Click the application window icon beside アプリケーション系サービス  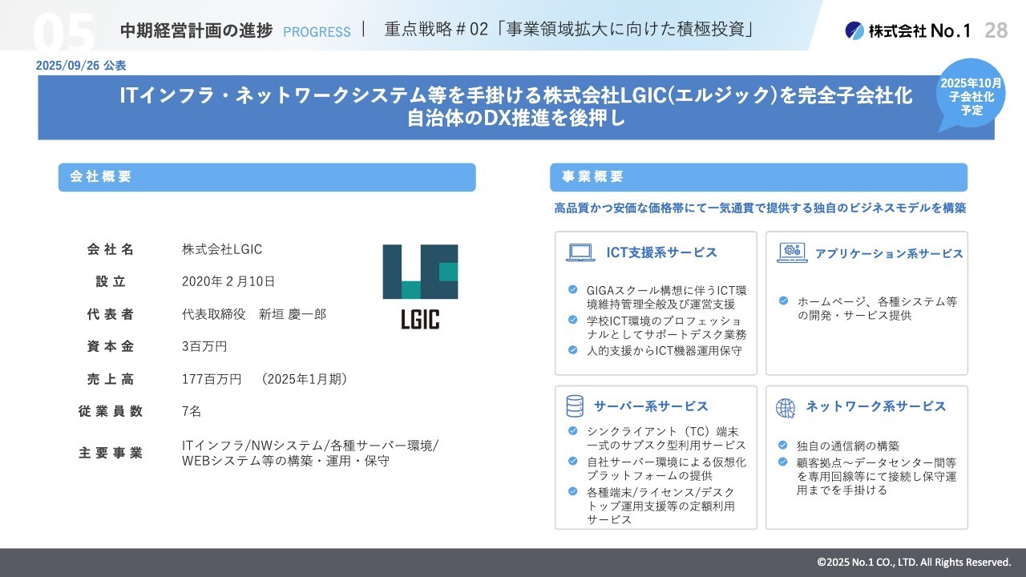[x=792, y=252]
